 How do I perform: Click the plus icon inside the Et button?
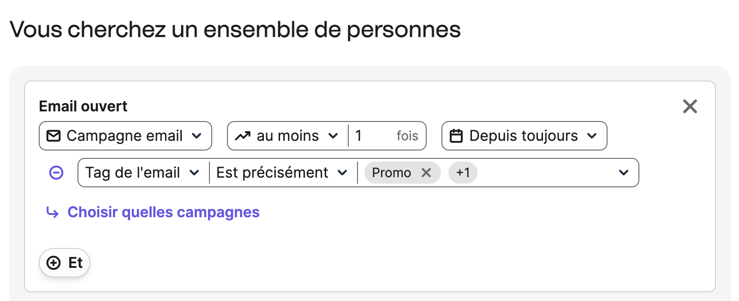click(54, 263)
